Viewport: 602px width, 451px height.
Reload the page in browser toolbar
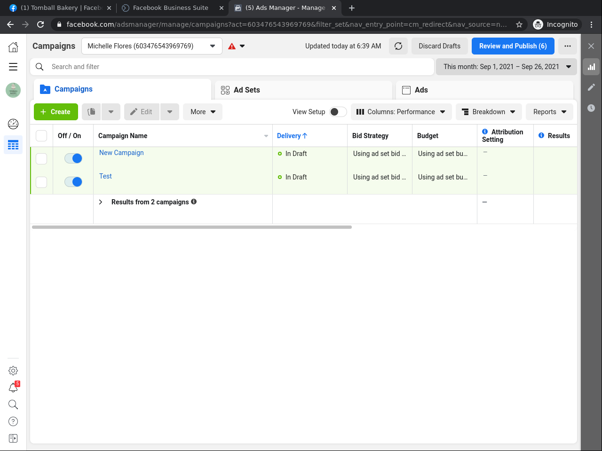click(x=40, y=24)
